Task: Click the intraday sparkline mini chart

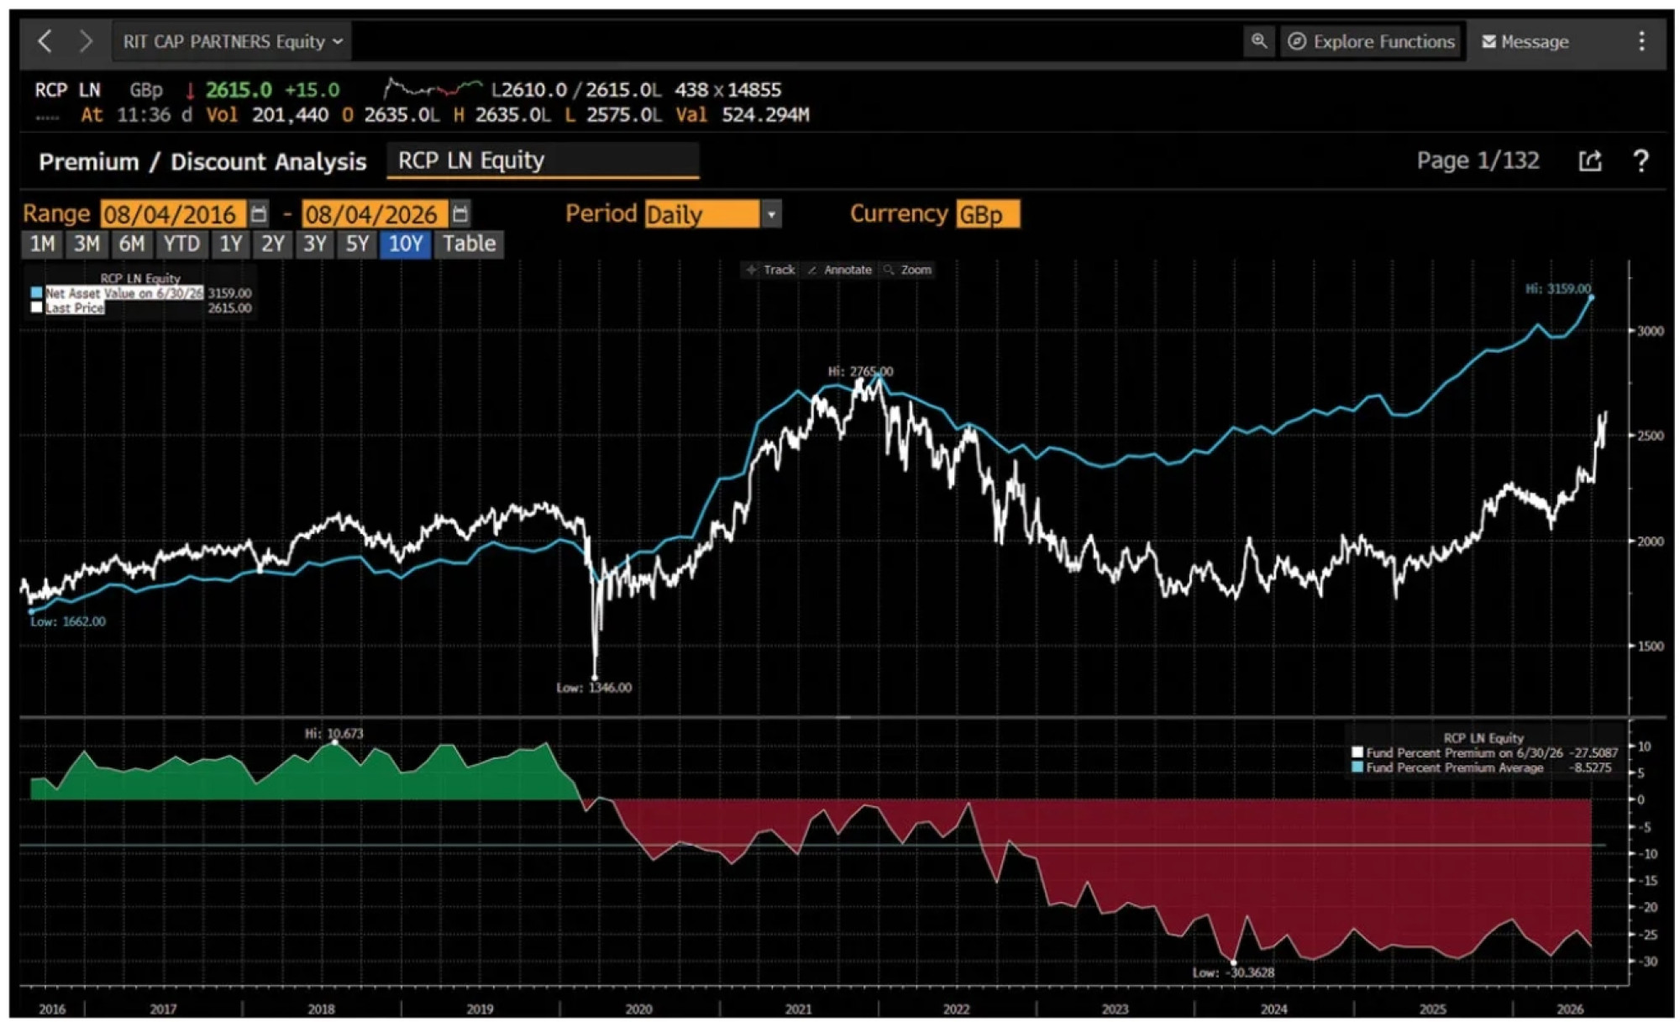Action: pyautogui.click(x=433, y=89)
